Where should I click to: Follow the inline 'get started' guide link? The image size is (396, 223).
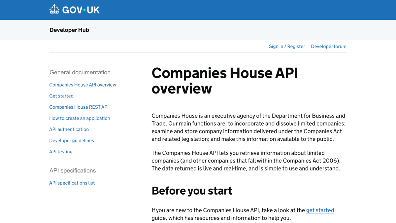click(x=320, y=210)
